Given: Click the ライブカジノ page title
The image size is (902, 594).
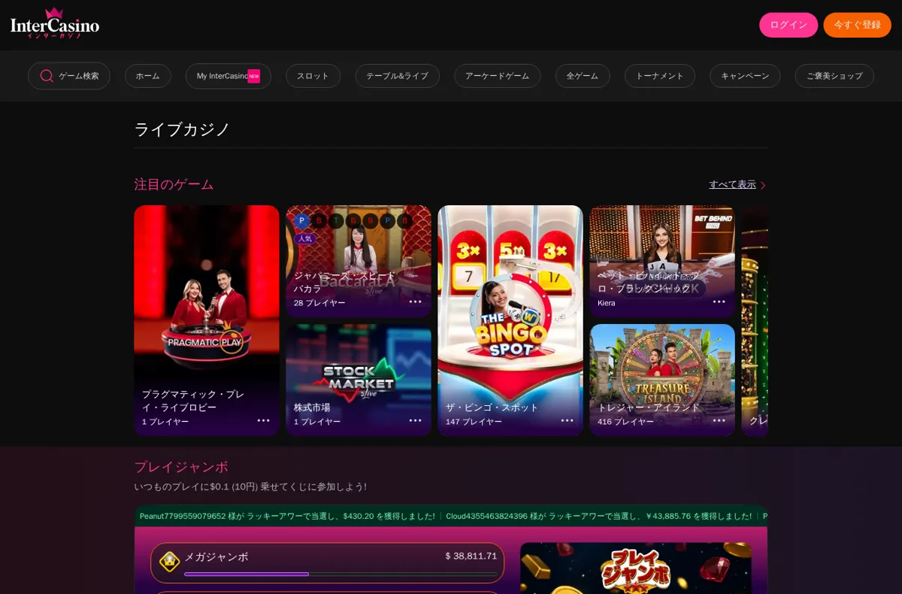Looking at the screenshot, I should point(182,129).
